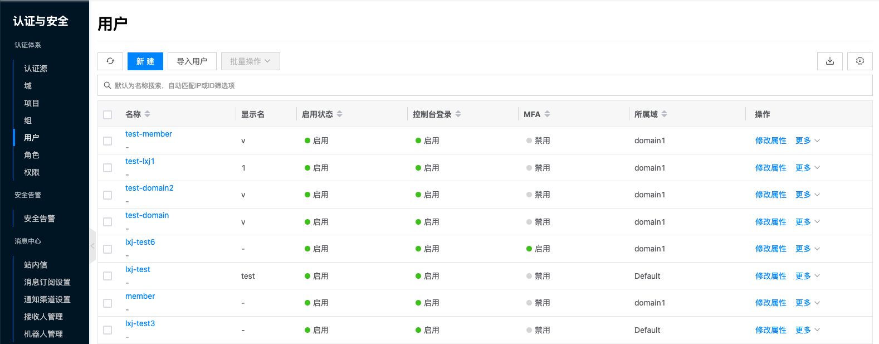Sort by 名称 column sort icon
Screen dimensions: 879x344
[x=148, y=114]
